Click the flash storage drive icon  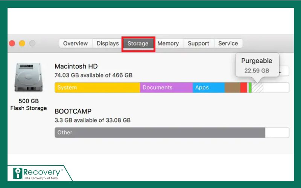pyautogui.click(x=29, y=77)
